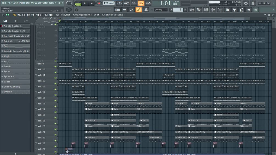
Task: Click the main volume knob
Action: click(x=69, y=3)
